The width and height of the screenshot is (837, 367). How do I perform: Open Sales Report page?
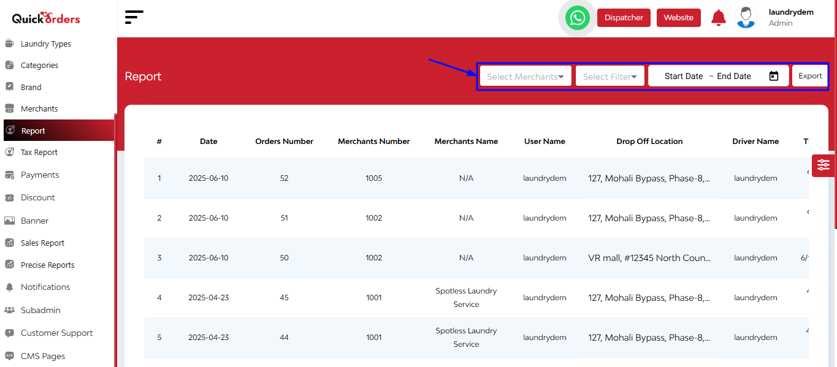point(42,243)
